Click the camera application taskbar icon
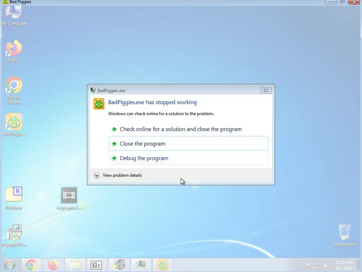The height and width of the screenshot is (272, 362). click(x=119, y=265)
